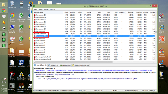Select the Karma.move2 sample file icon
This screenshot has width=168, height=94.
[x=35, y=38]
